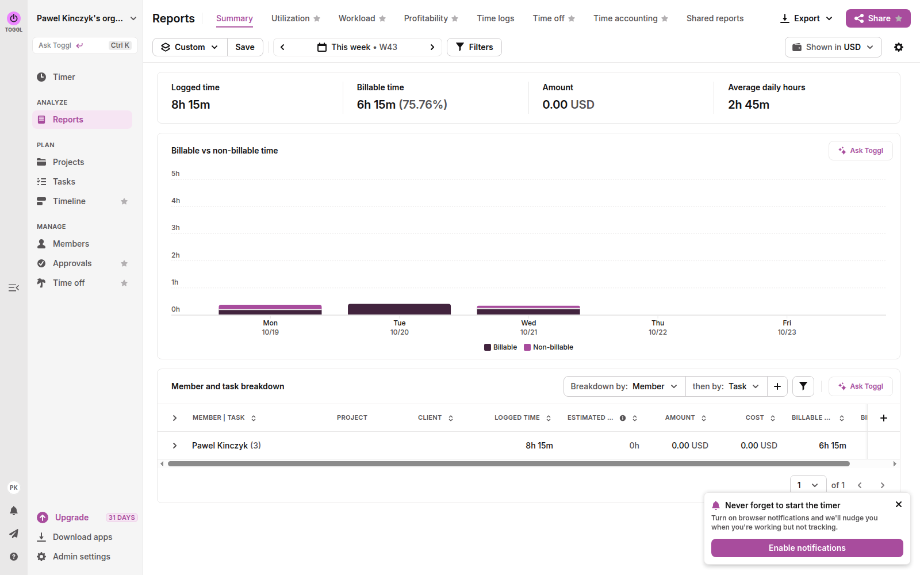
Task: Close the timer notification popup
Action: [x=899, y=504]
